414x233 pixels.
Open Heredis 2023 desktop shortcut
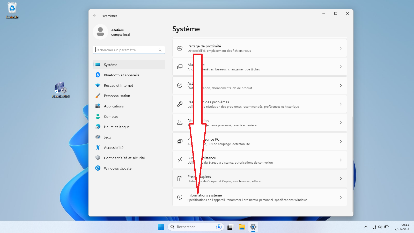tap(61, 89)
